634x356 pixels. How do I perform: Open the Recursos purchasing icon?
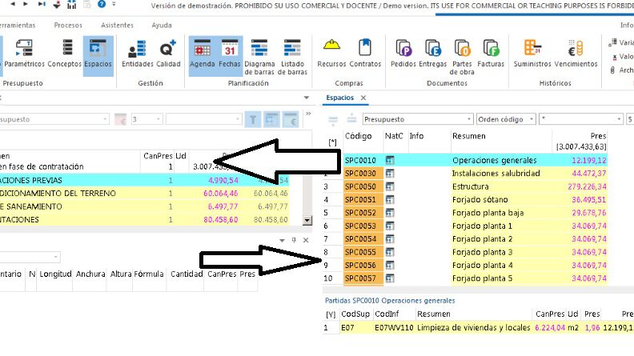(x=331, y=54)
